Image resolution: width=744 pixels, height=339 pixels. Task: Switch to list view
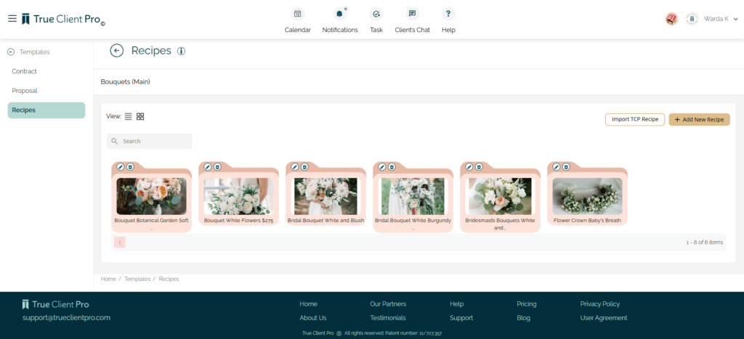[129, 116]
